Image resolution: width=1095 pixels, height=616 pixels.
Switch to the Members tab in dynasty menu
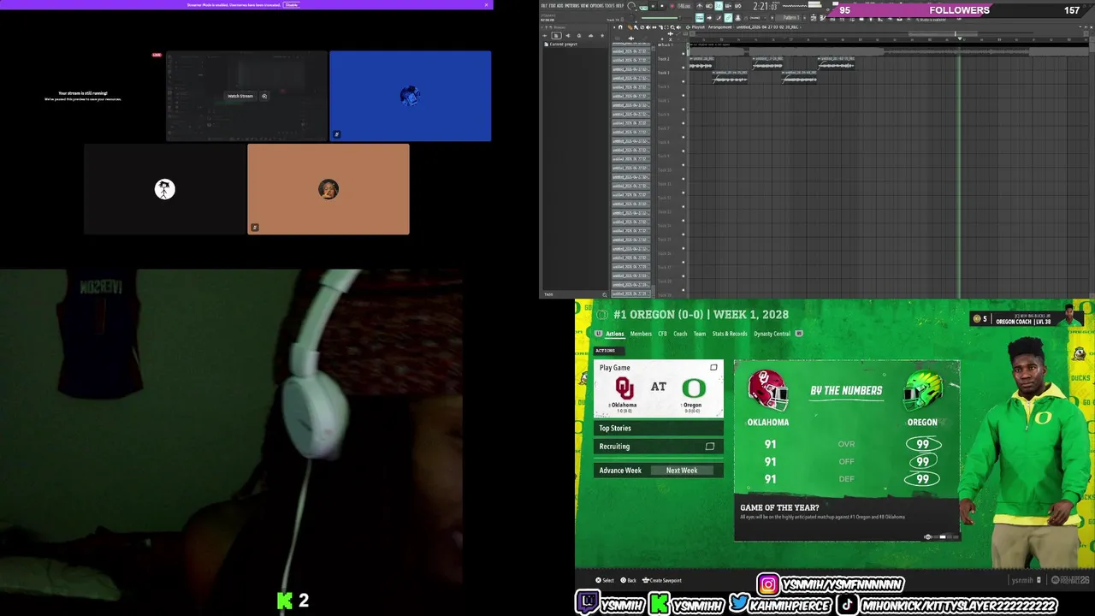pos(641,334)
